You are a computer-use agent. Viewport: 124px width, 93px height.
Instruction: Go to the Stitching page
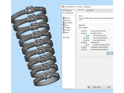click(68, 20)
